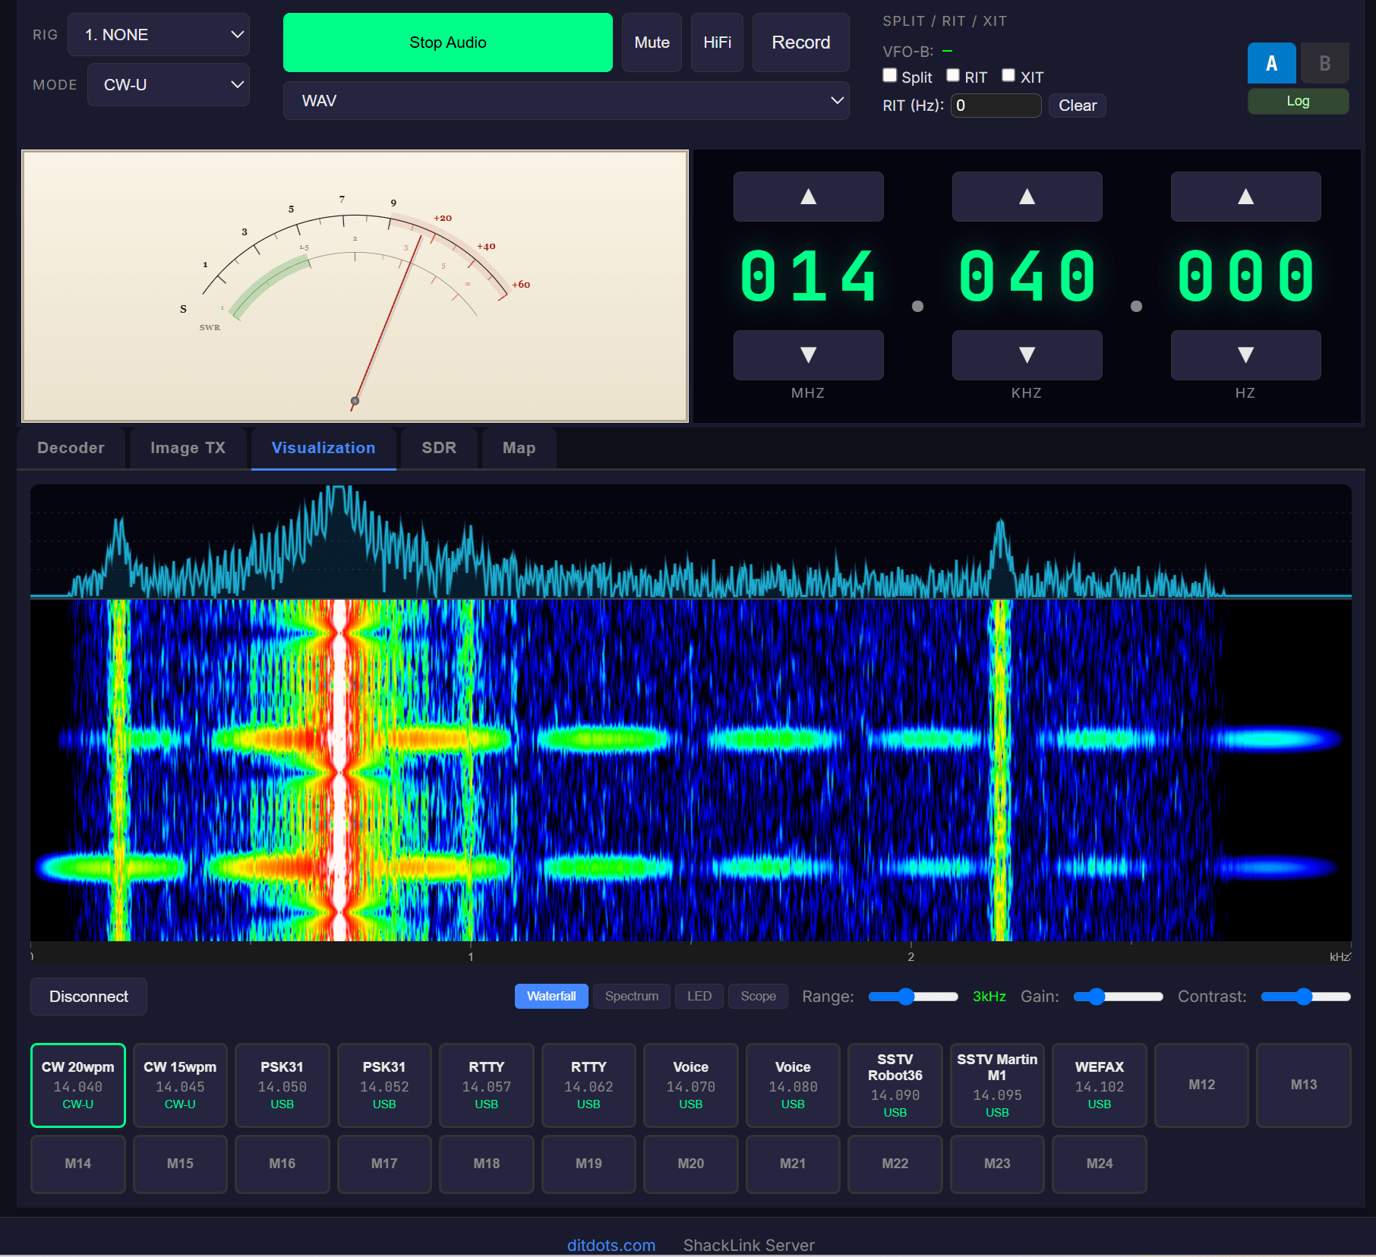Select the Visualization tab
Image resolution: width=1376 pixels, height=1257 pixels.
pos(323,448)
